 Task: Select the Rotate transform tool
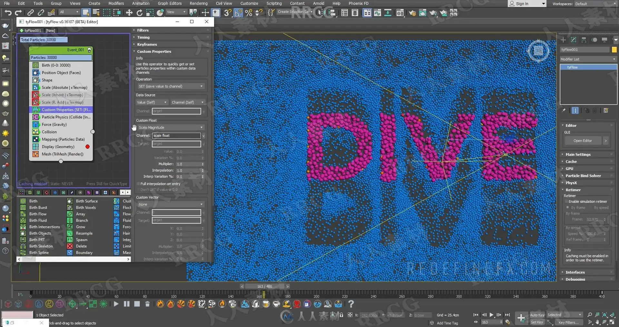pyautogui.click(x=139, y=13)
